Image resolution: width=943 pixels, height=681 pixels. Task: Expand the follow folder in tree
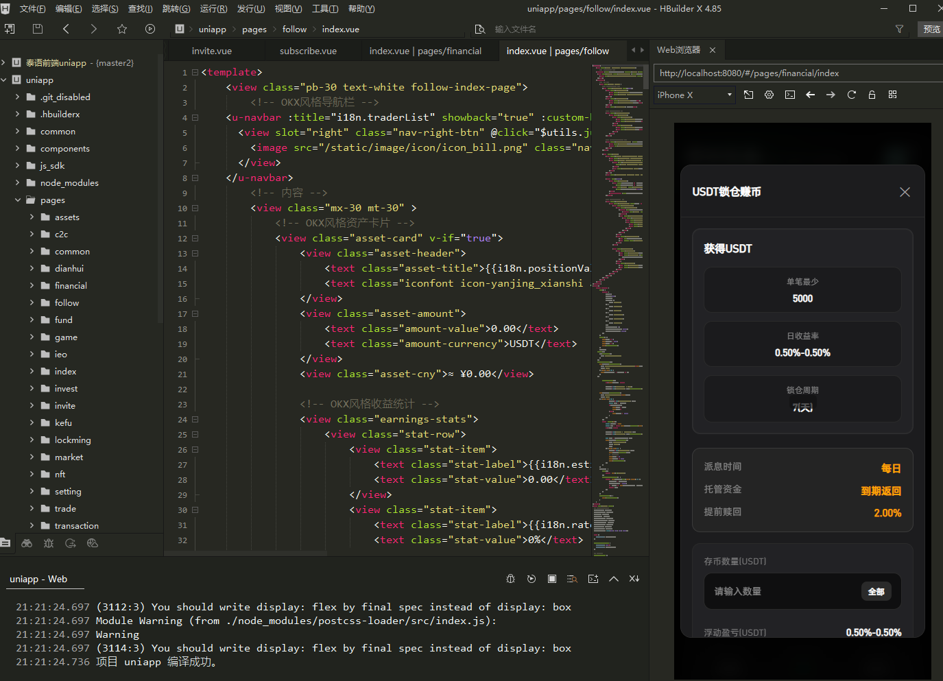[x=32, y=302]
